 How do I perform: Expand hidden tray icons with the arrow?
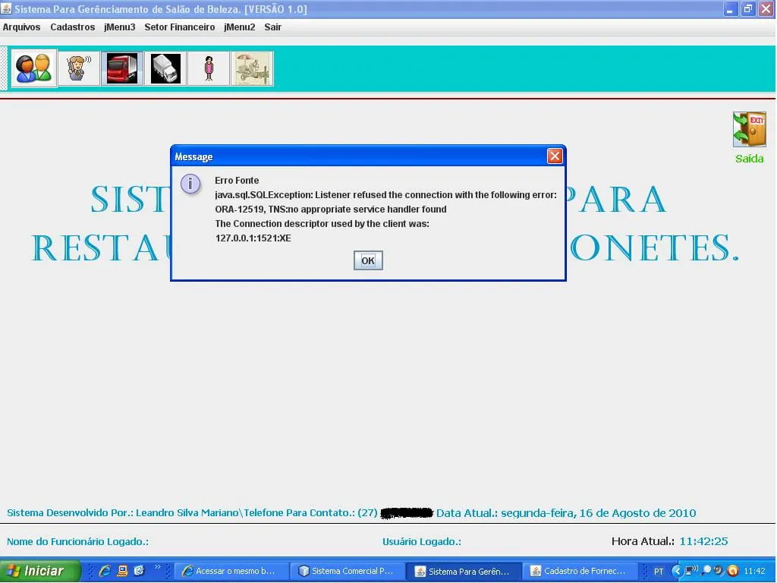676,571
